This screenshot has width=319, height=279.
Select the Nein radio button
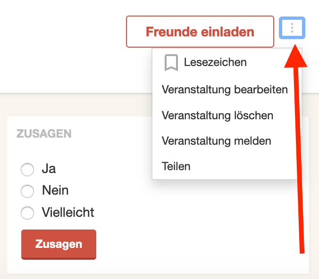point(27,191)
